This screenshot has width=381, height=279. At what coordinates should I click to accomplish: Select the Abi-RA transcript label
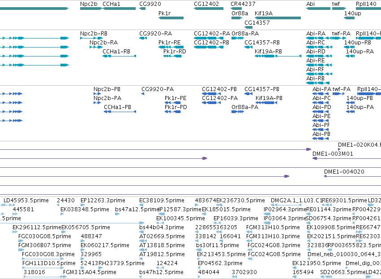pos(316,34)
